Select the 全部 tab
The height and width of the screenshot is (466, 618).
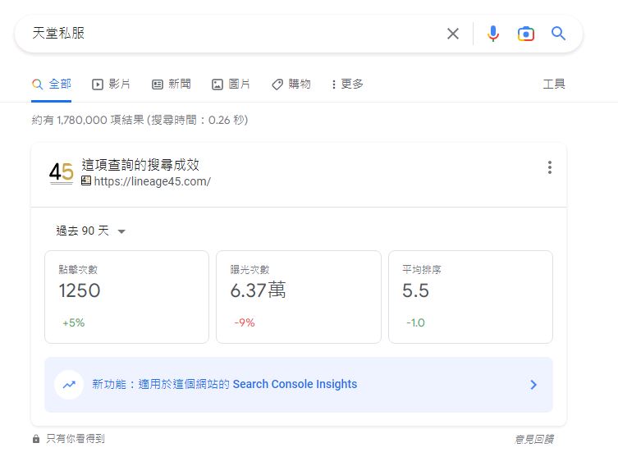(52, 84)
